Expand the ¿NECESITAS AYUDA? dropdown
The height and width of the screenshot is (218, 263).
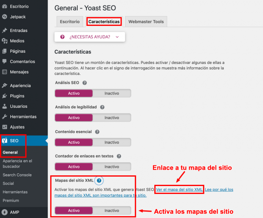pyautogui.click(x=90, y=37)
